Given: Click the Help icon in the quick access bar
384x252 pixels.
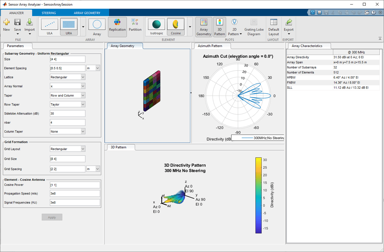Looking at the screenshot, I should click(374, 12).
